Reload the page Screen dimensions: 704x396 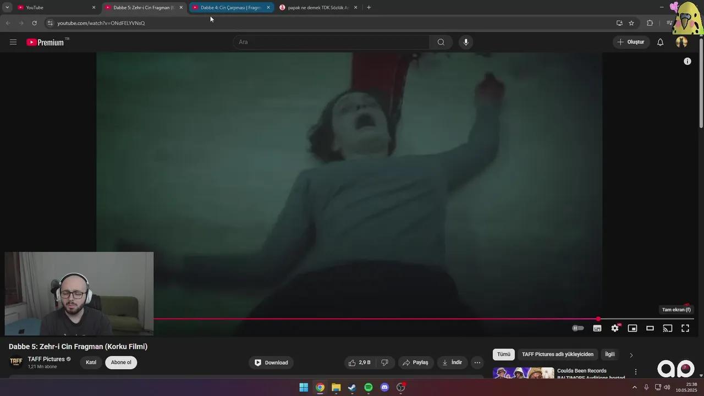34,23
